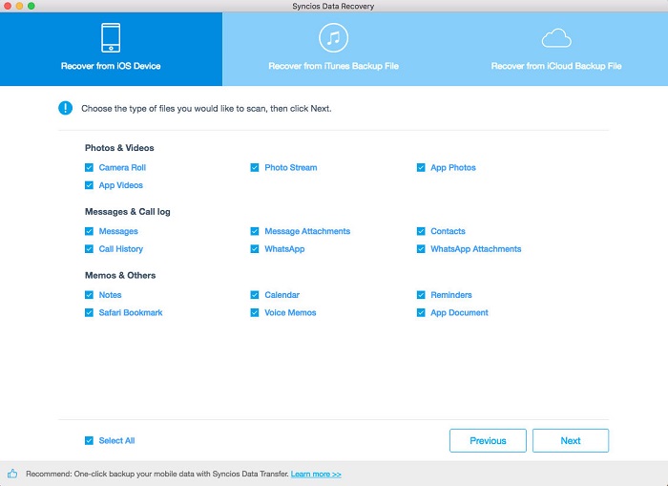Screen dimensions: 668x486
Task: Deselect the Notes checkbox
Action: pos(89,295)
